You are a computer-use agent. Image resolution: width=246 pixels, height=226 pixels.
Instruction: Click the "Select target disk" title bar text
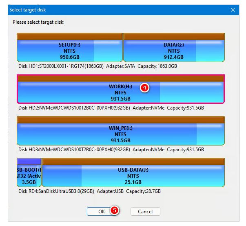28,9
